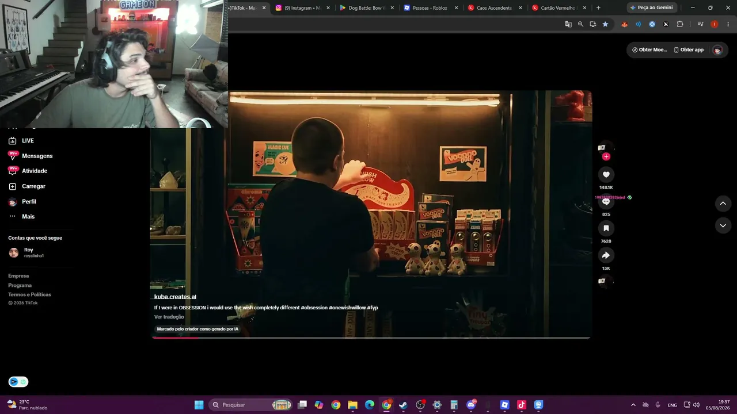Open the TikTok profile avatar menu

click(717, 50)
